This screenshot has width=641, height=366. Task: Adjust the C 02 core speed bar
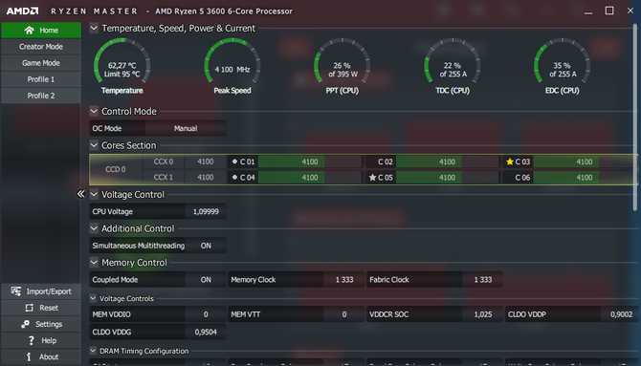click(447, 161)
